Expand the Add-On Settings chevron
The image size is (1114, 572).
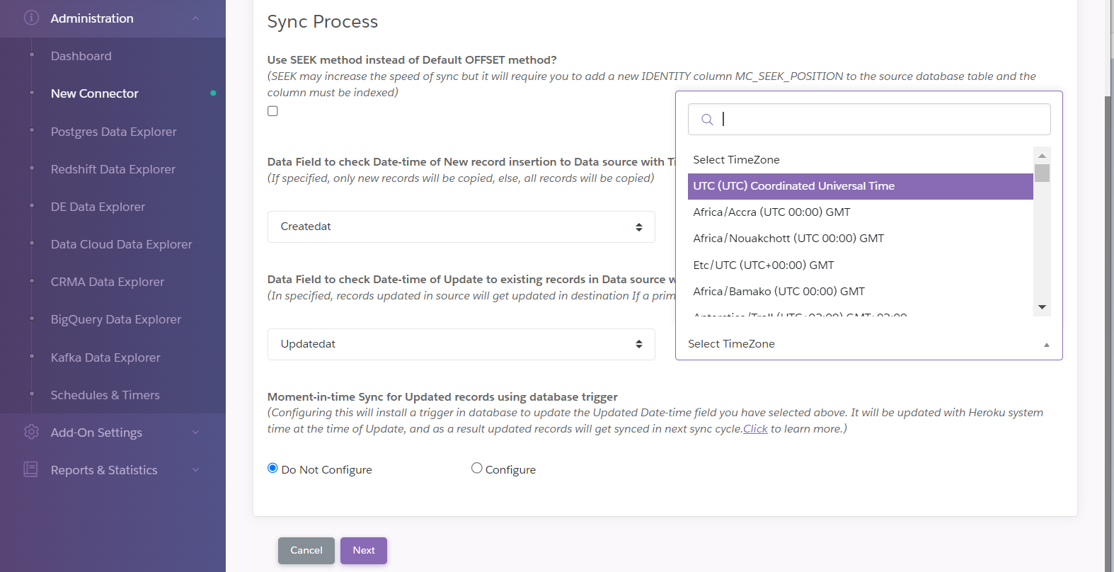pos(196,433)
